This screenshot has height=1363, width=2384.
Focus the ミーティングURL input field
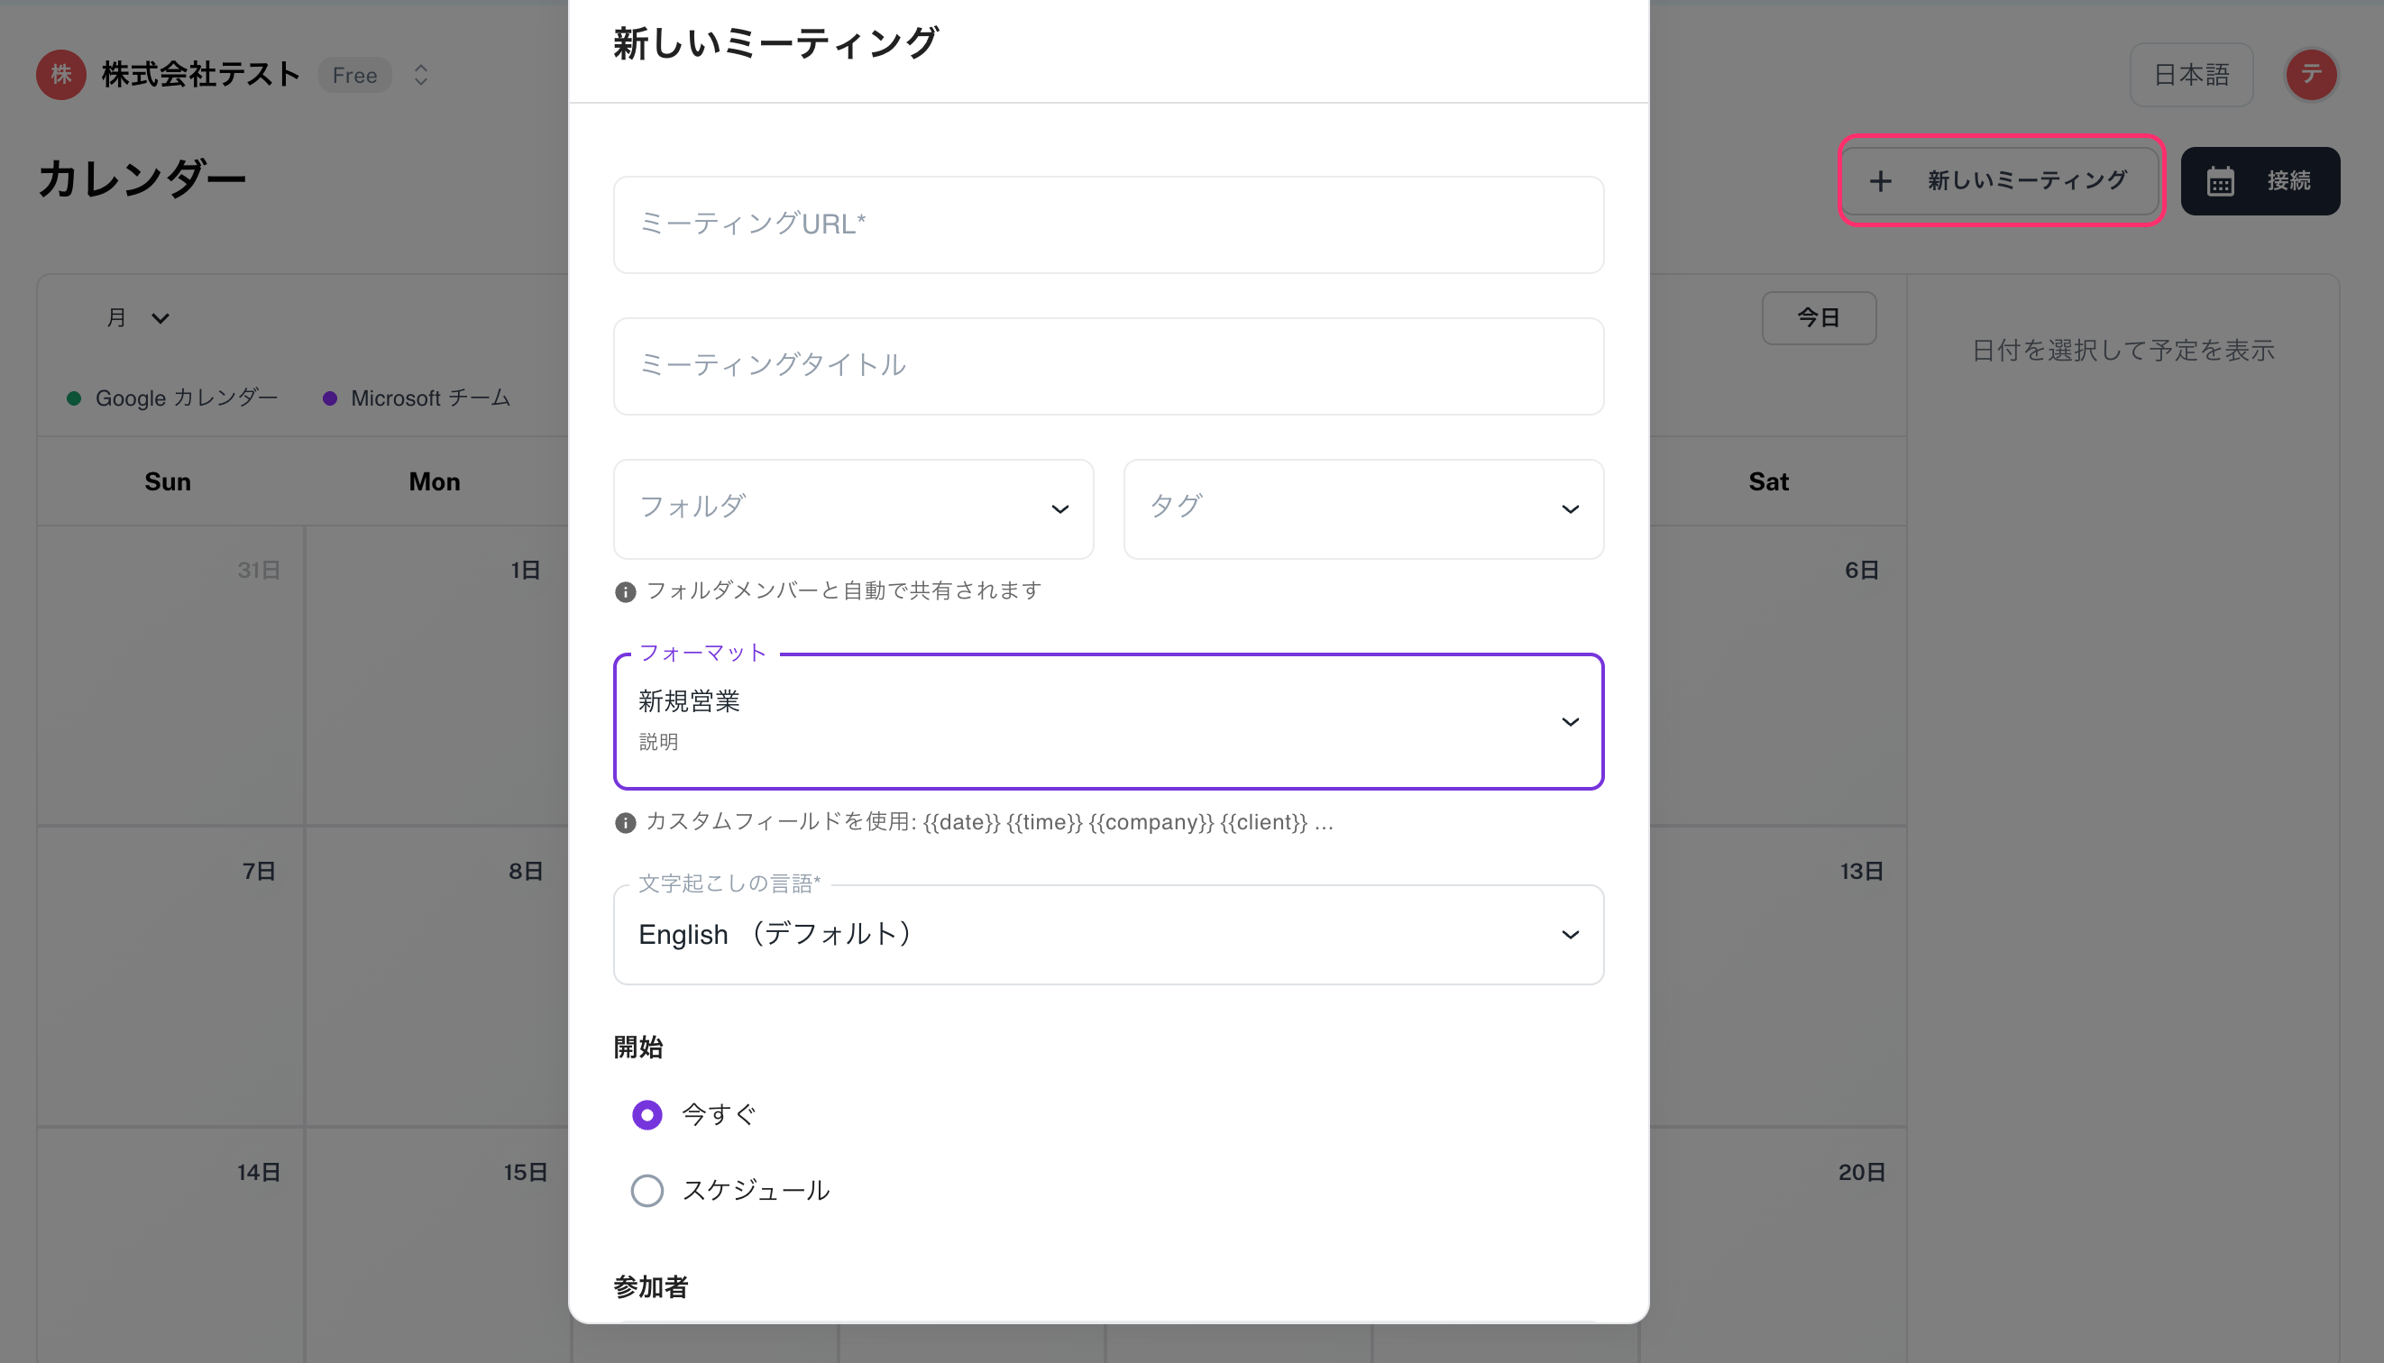click(1108, 224)
